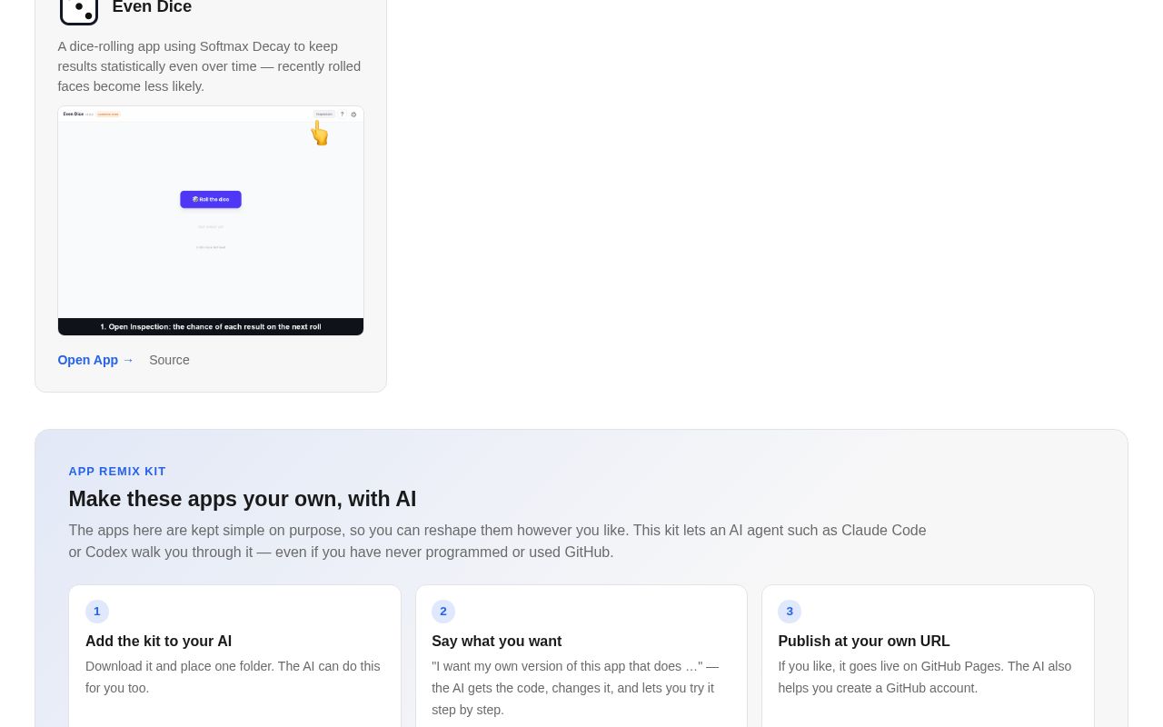This screenshot has width=1163, height=727.
Task: Click the "Add the kit to your AI" heading
Action: click(158, 641)
